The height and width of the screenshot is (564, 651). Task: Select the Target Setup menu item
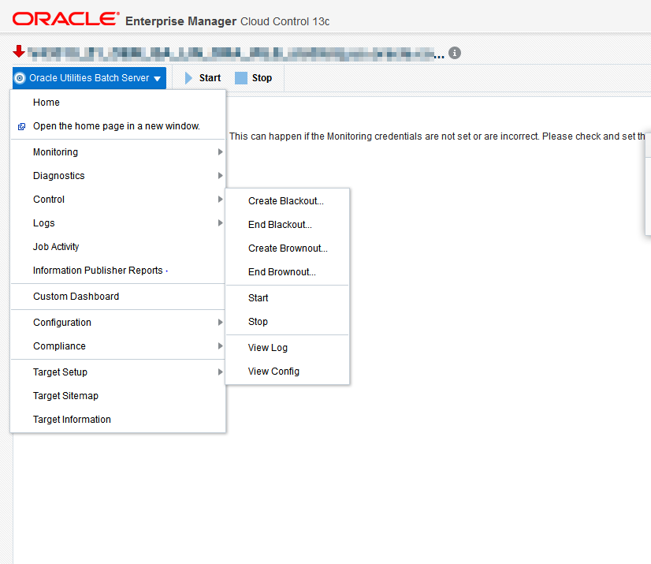pyautogui.click(x=118, y=372)
